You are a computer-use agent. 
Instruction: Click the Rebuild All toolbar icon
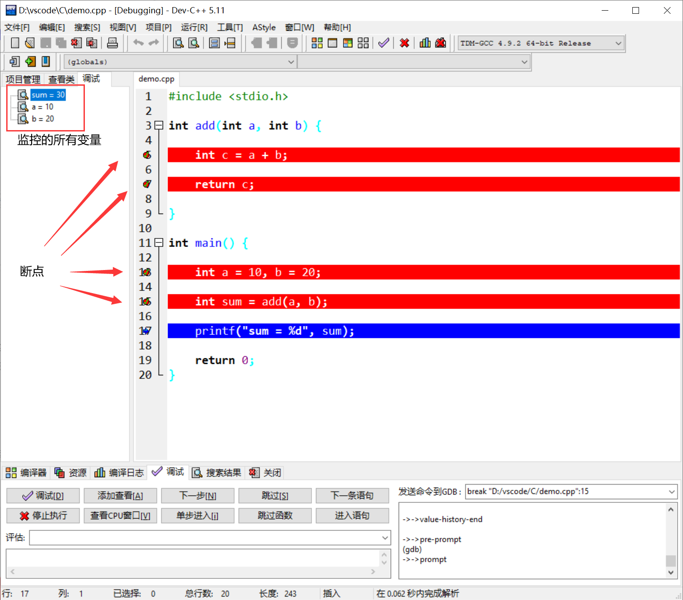[x=363, y=43]
